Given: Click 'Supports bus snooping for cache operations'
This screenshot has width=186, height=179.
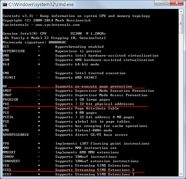Looking at the screenshot, I should point(101,126).
